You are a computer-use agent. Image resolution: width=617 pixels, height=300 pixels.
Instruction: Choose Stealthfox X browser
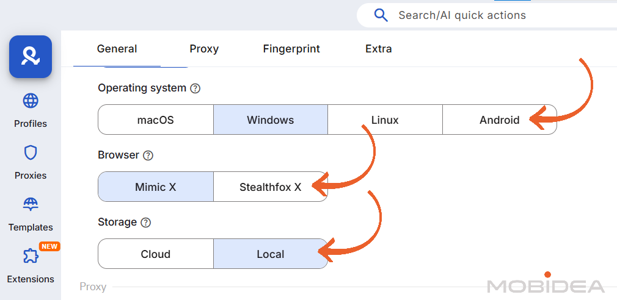pyautogui.click(x=271, y=187)
